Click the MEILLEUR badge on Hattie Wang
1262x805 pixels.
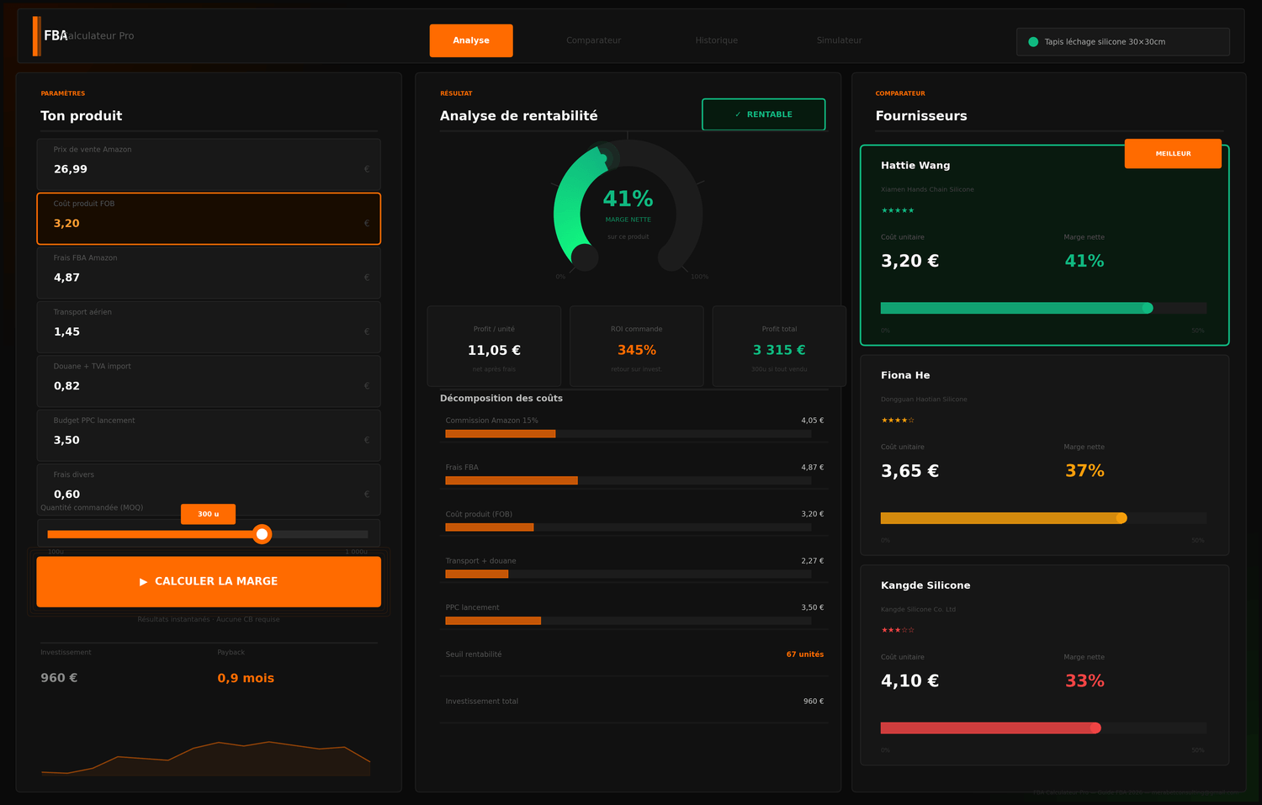[x=1173, y=154]
